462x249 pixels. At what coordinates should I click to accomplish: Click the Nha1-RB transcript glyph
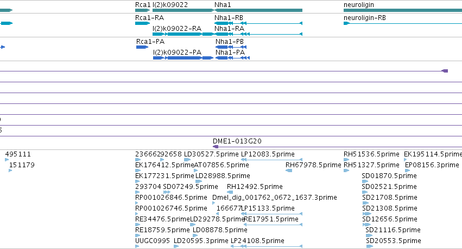point(258,23)
